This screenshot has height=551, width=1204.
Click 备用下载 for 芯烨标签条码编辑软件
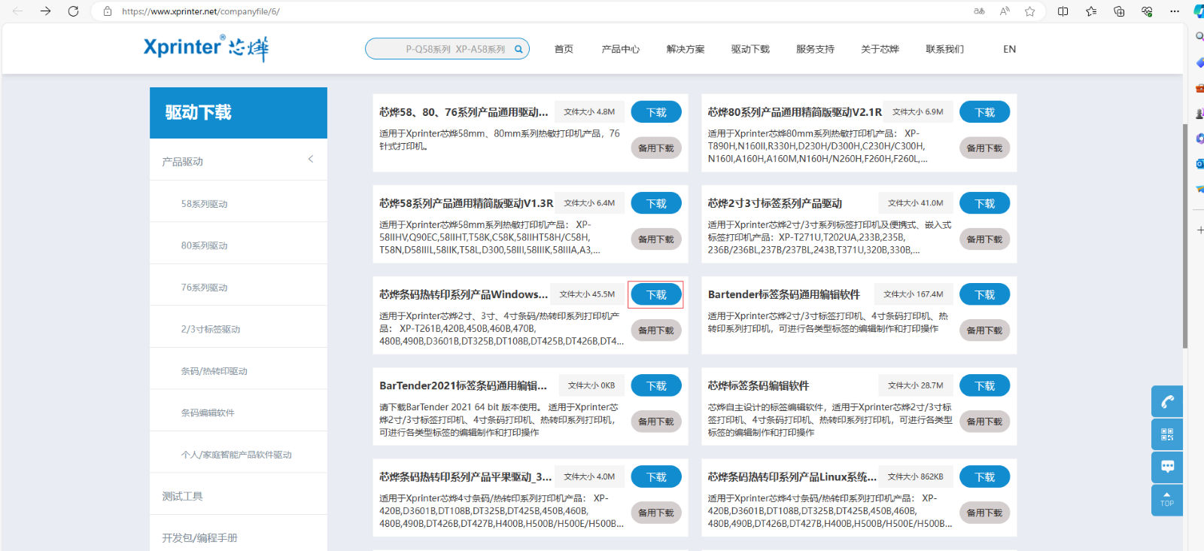click(x=985, y=422)
